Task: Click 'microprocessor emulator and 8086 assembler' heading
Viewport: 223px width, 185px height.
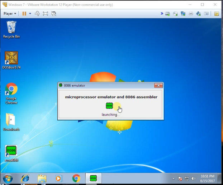Action: click(111, 97)
